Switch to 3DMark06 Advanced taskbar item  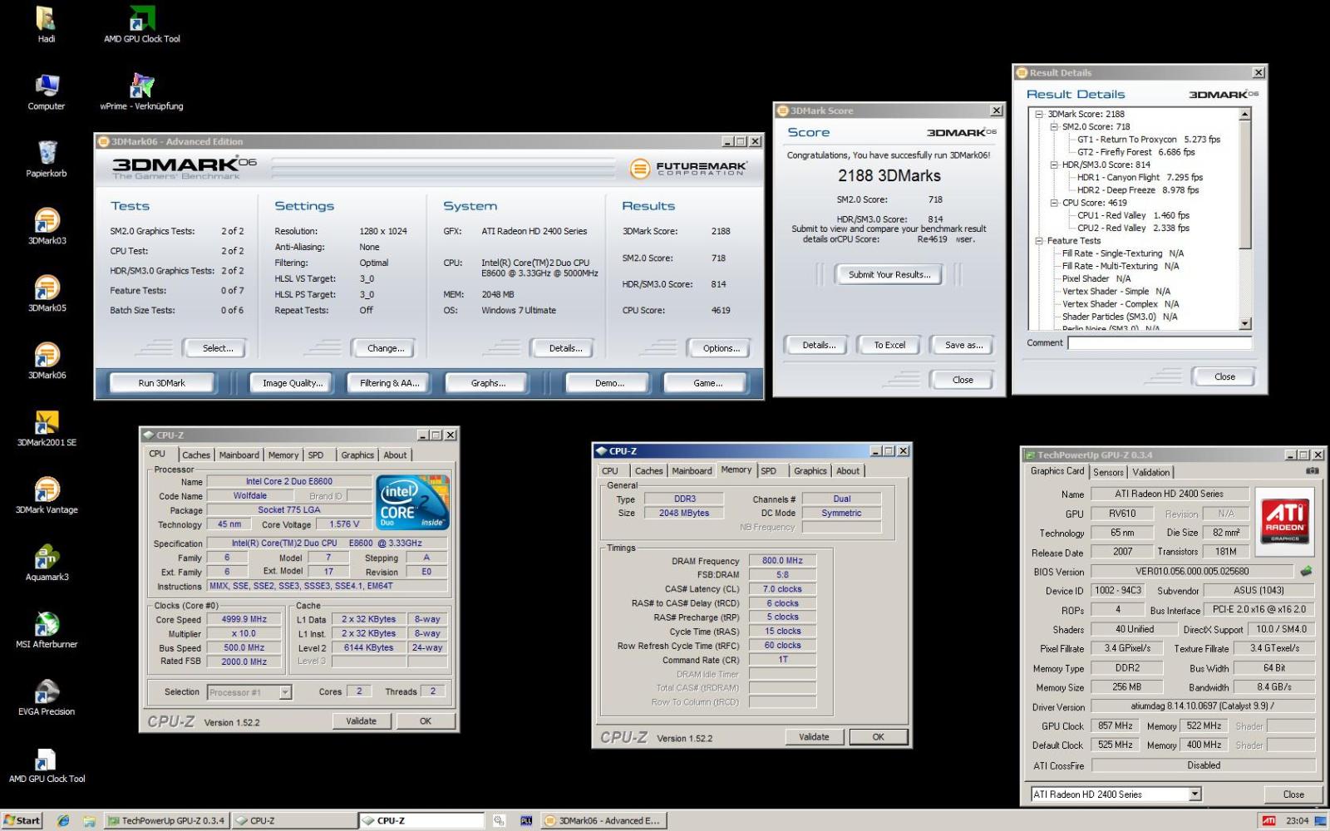[x=604, y=820]
